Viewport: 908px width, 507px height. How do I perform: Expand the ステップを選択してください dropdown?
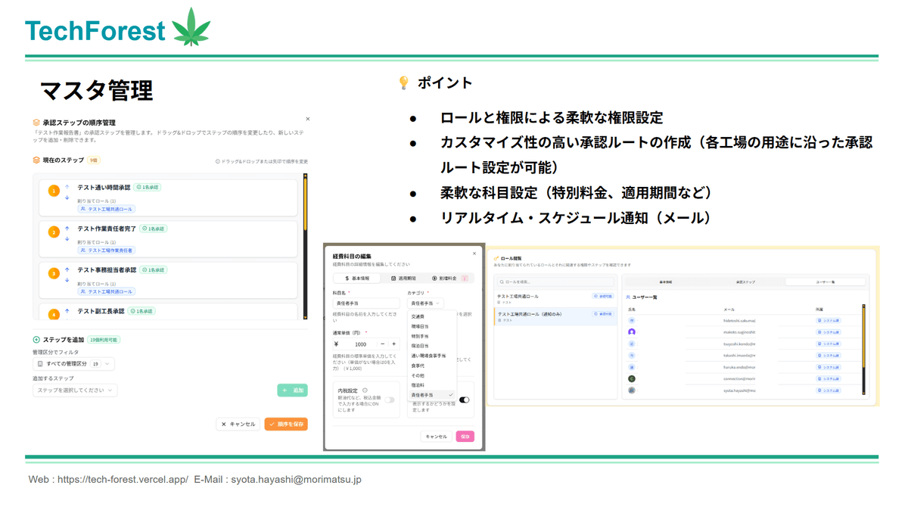74,391
